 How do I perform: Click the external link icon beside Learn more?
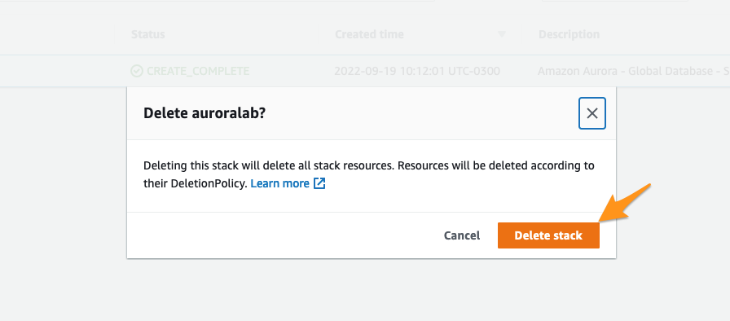click(319, 183)
